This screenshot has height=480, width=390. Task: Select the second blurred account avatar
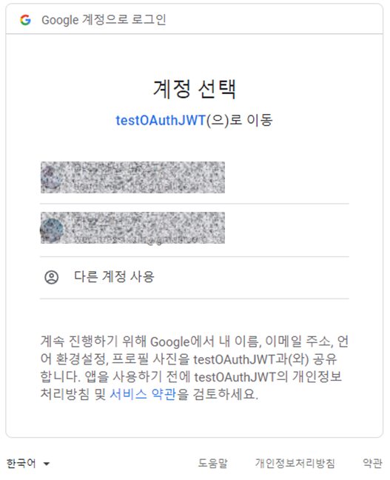[x=52, y=230]
